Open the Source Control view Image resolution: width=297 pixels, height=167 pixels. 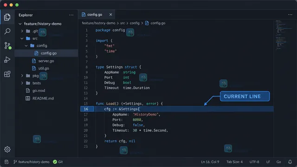7,45
